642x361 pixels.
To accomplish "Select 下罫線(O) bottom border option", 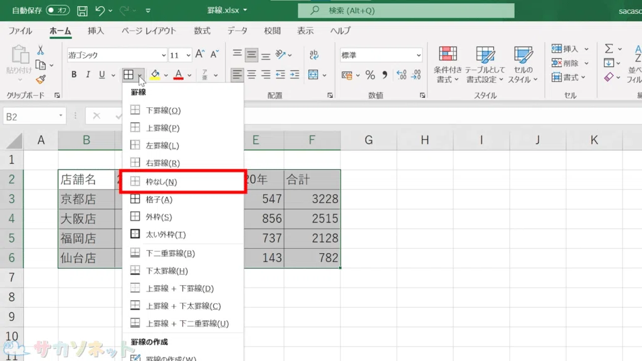I will click(x=183, y=110).
